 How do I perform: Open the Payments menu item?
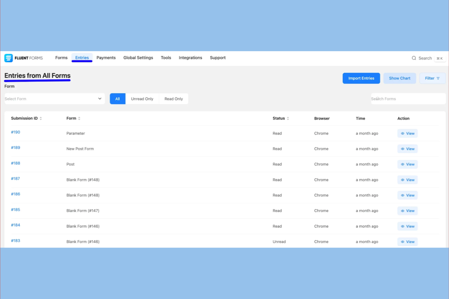(x=106, y=58)
